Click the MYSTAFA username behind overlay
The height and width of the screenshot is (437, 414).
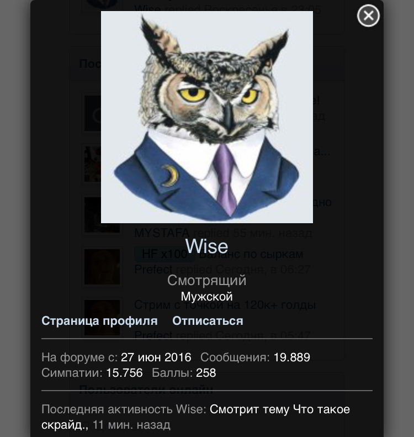pyautogui.click(x=162, y=233)
